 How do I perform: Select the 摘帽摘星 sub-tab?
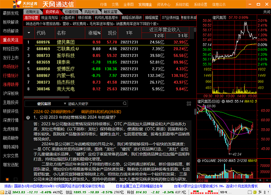point(152,18)
